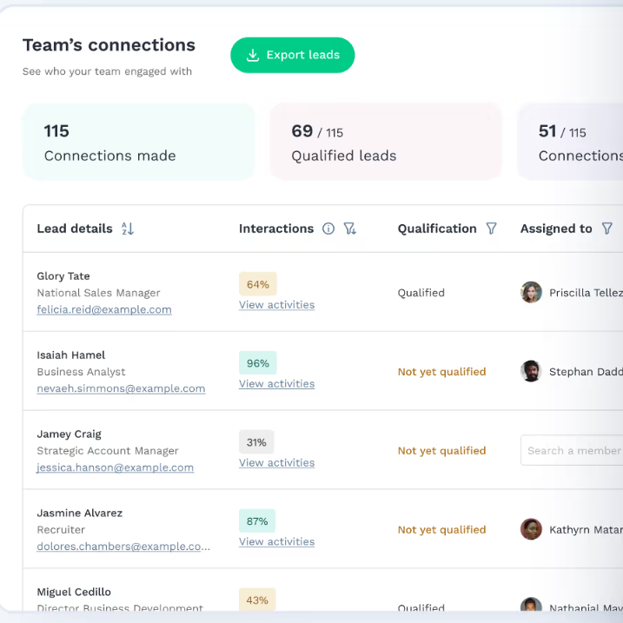Open the Interactions filter icon
The width and height of the screenshot is (623, 623).
click(350, 229)
